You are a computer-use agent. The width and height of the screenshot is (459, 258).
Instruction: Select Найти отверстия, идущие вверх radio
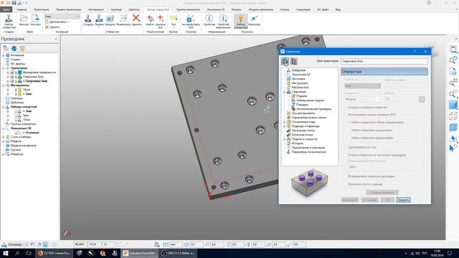click(x=349, y=138)
